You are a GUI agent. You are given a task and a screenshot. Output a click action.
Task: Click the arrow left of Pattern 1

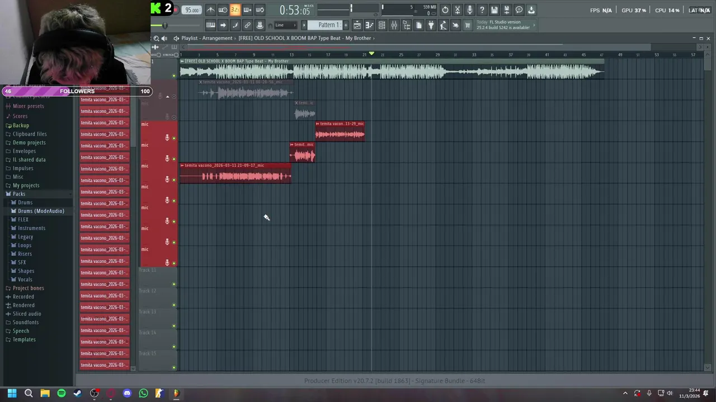tap(304, 25)
